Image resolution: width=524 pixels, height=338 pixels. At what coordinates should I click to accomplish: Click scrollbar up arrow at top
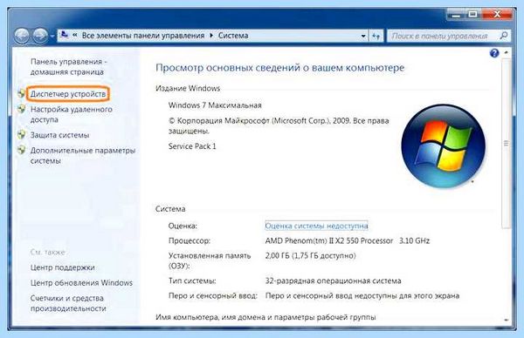(507, 52)
